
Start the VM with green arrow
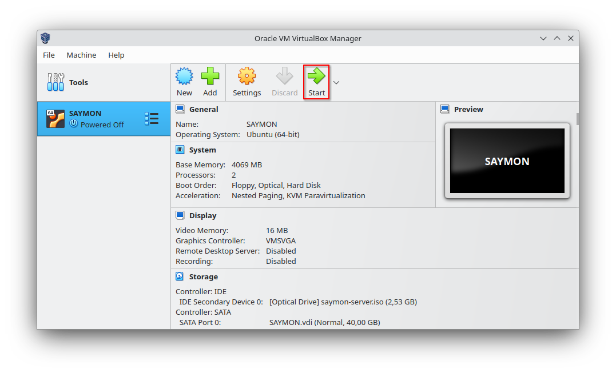click(316, 76)
